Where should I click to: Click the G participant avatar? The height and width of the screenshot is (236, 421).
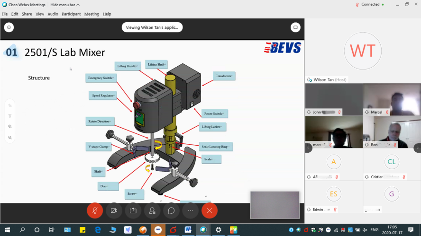392,194
